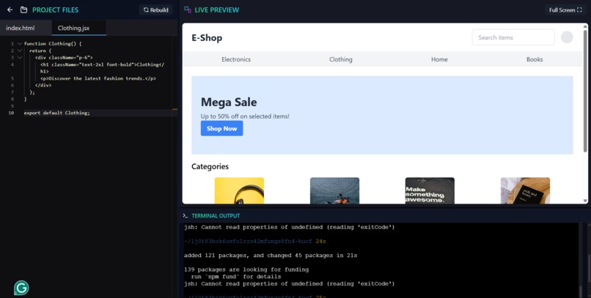The height and width of the screenshot is (298, 591).
Task: Open the Clothing nav item
Action: click(x=341, y=59)
